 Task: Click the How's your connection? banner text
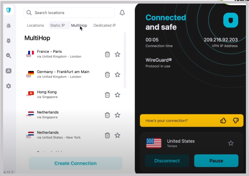click(166, 121)
